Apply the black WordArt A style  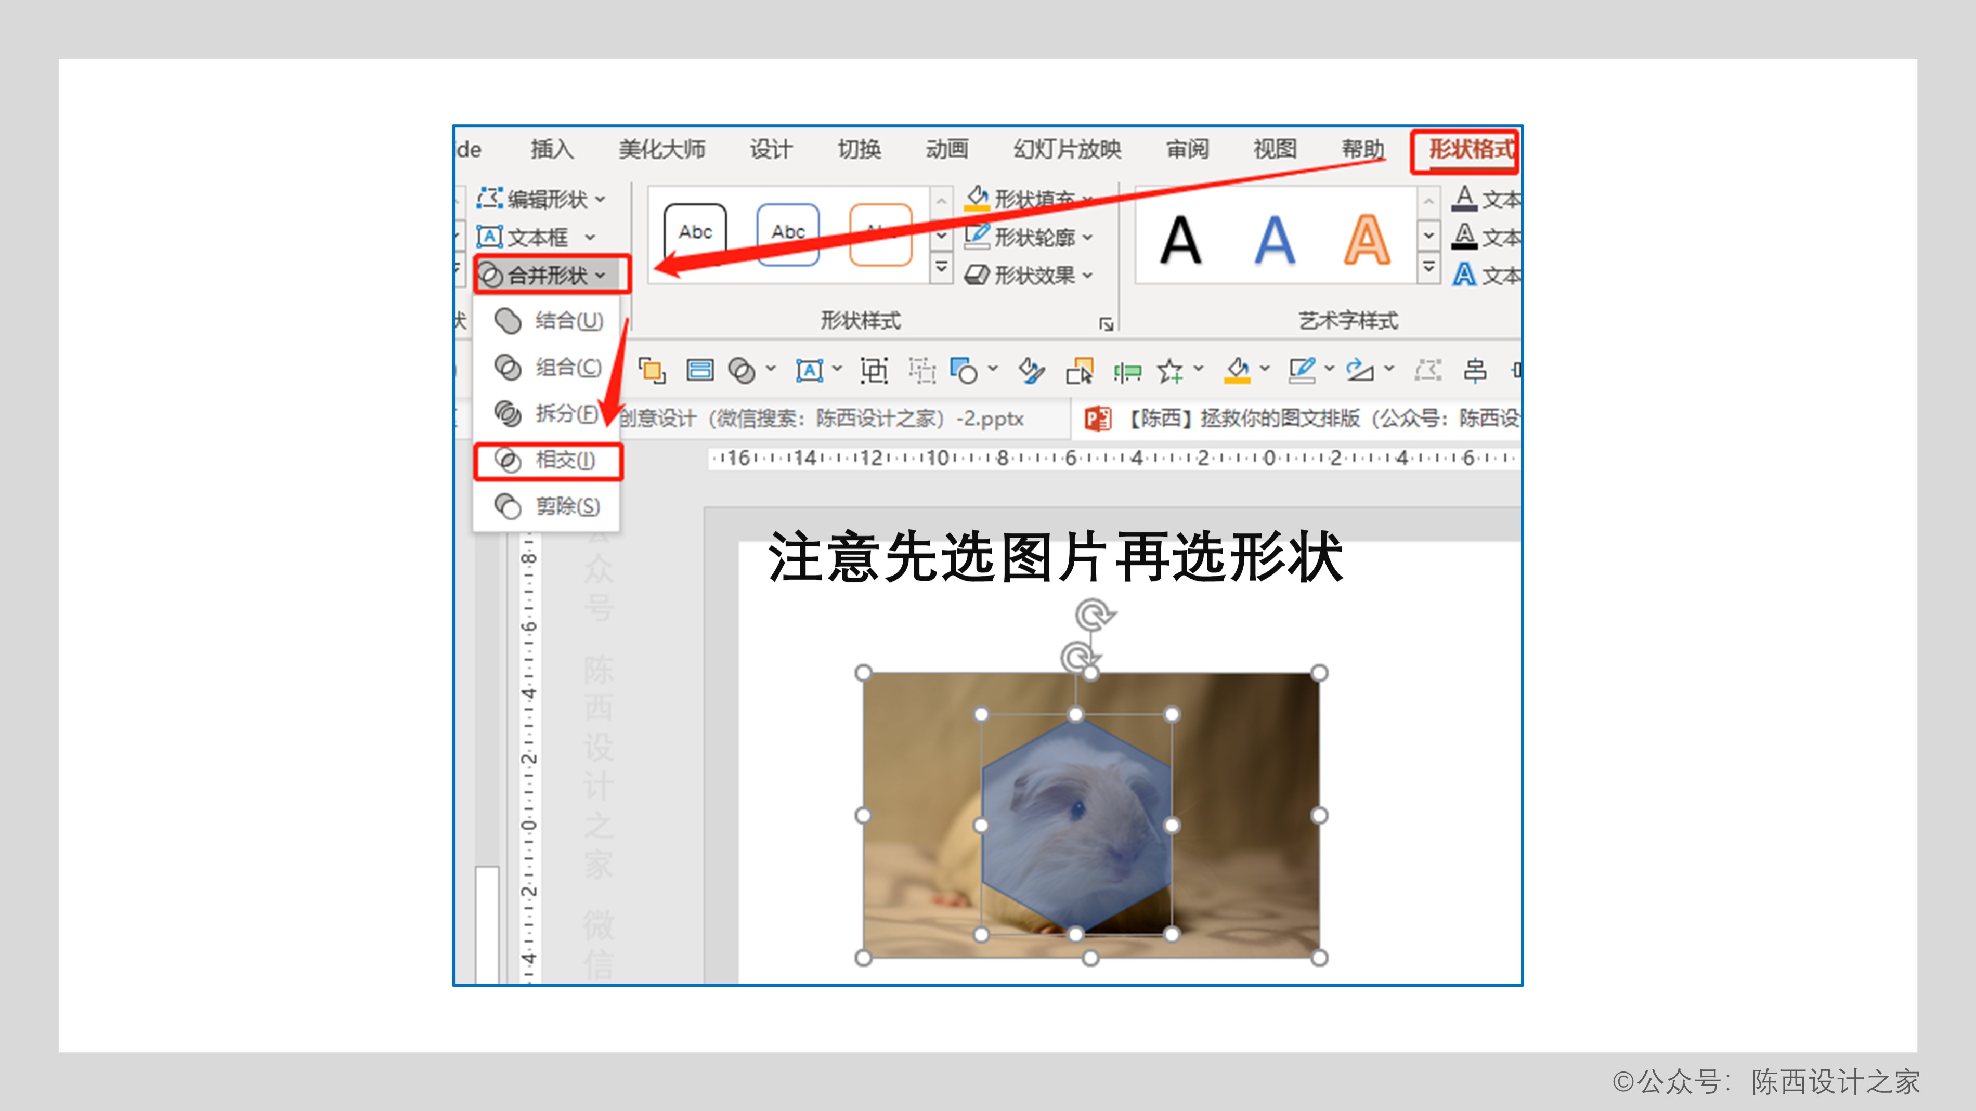pos(1180,240)
